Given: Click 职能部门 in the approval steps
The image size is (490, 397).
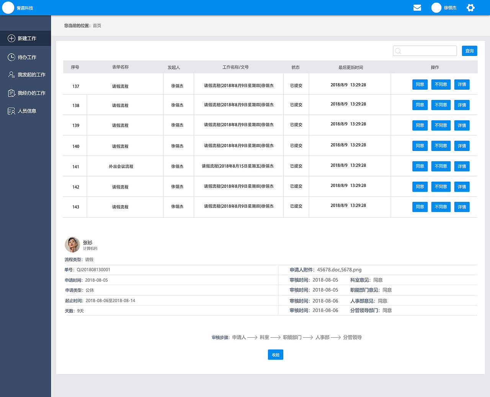Looking at the screenshot, I should click(292, 337).
